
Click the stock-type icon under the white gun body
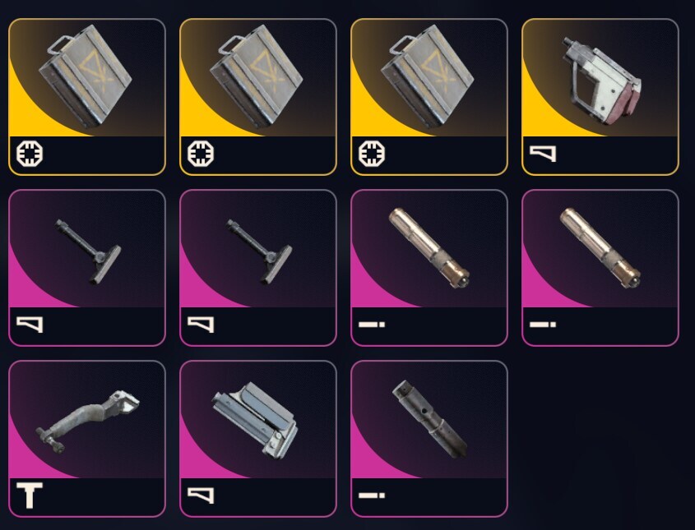(x=543, y=154)
